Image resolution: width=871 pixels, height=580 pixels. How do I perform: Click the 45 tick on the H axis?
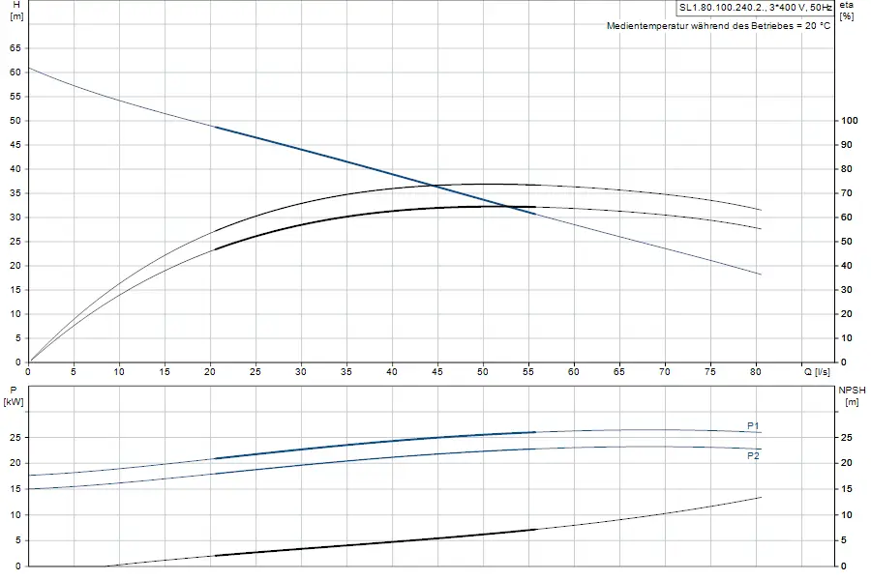point(15,145)
